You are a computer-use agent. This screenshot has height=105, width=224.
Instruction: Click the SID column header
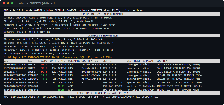[6, 61]
